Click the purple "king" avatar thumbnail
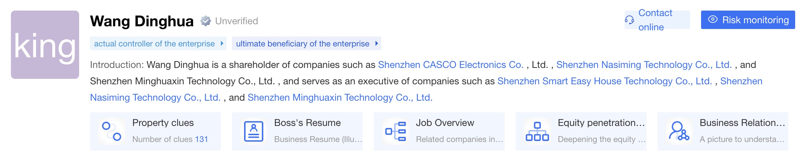The image size is (802, 157). (45, 45)
